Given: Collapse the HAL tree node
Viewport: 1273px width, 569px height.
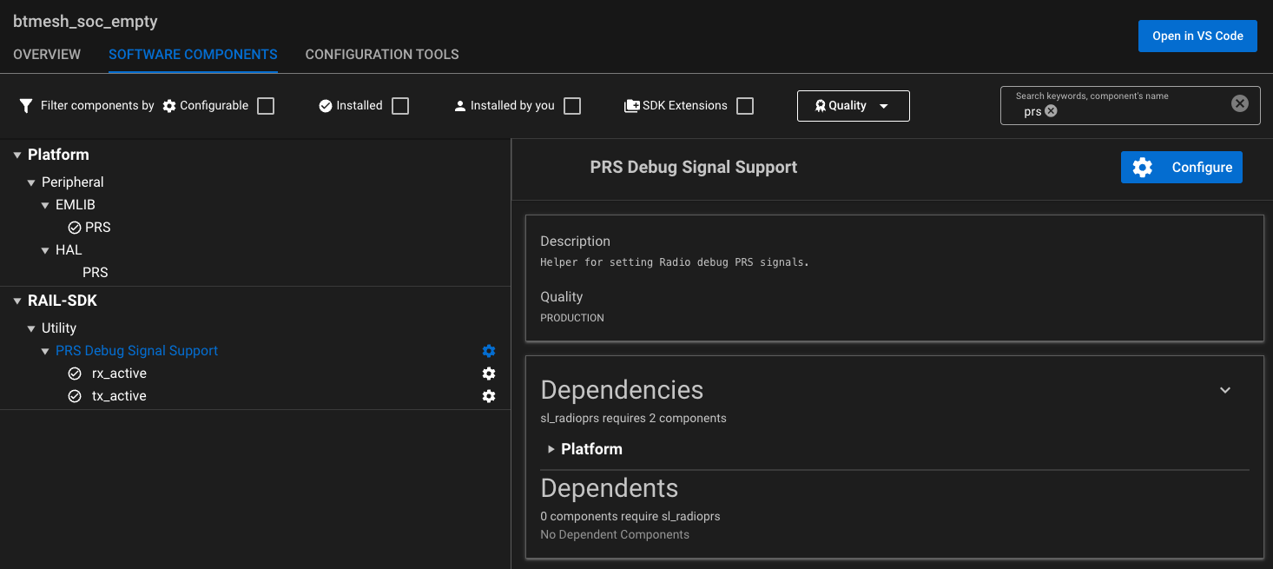Looking at the screenshot, I should [45, 251].
